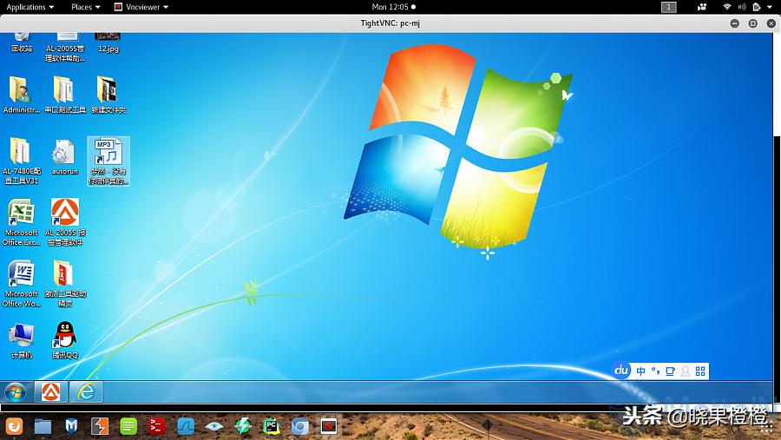Open the clock showing Mon 12:05
781x440 pixels.
[x=390, y=7]
